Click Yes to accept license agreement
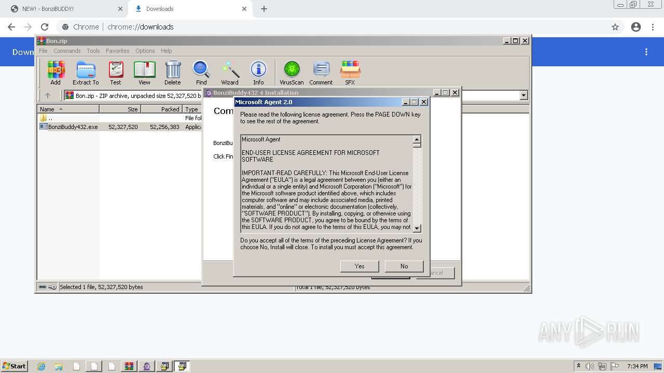Image resolution: width=664 pixels, height=373 pixels. coord(359,266)
